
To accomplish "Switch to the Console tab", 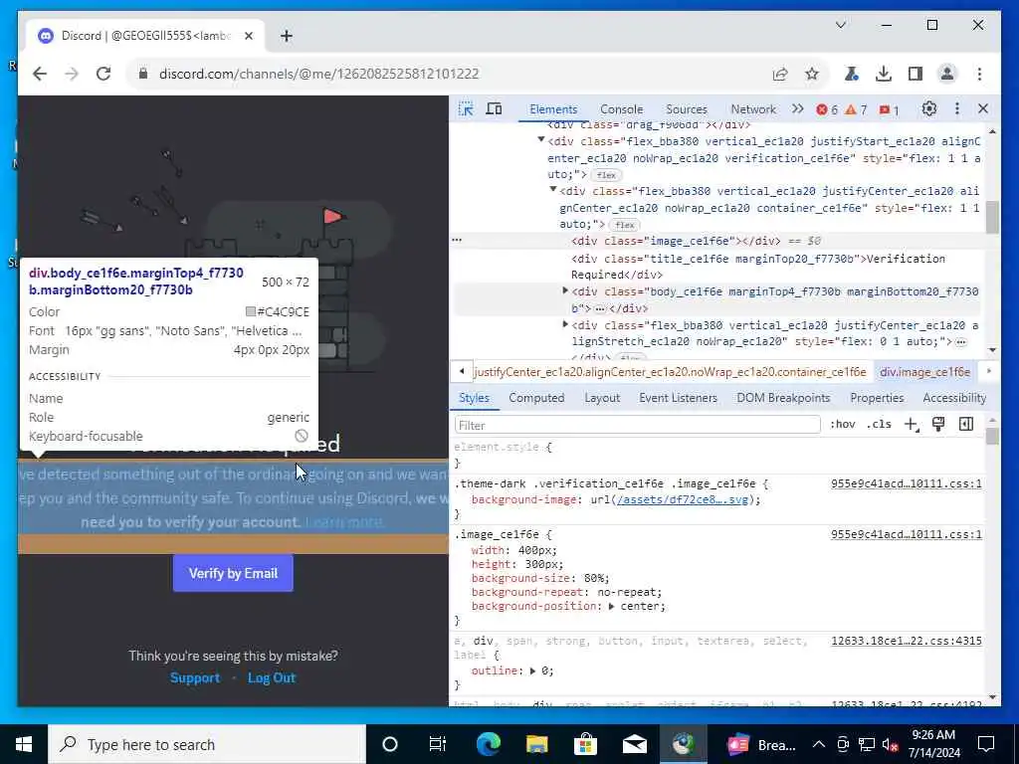I will pyautogui.click(x=621, y=109).
